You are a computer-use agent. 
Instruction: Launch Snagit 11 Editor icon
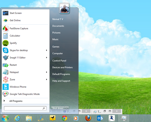6,58
